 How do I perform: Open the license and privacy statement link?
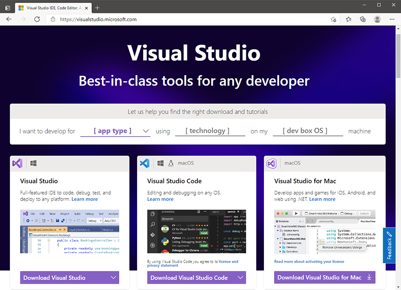(x=193, y=263)
